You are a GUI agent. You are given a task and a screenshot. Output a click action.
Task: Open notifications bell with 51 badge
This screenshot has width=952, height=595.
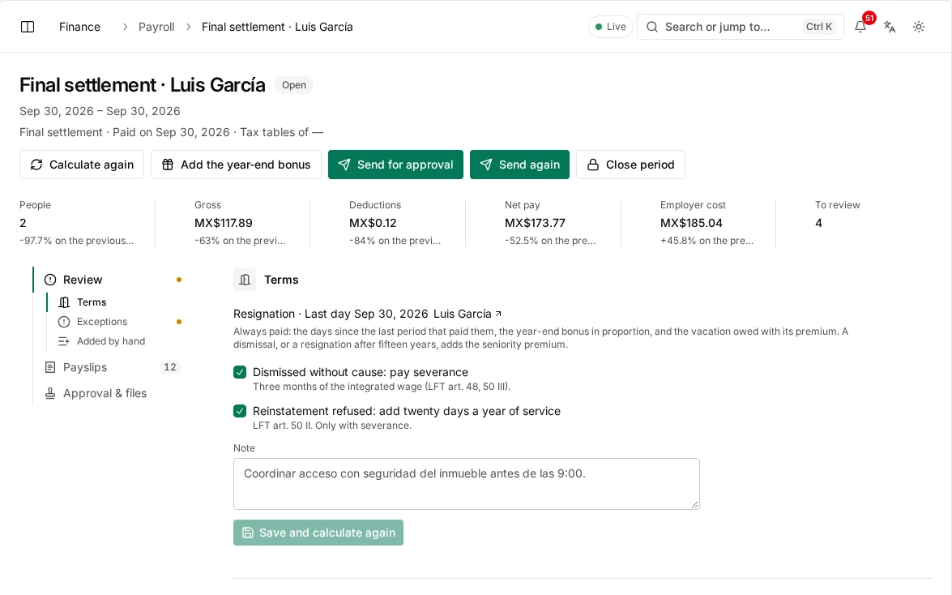[860, 27]
